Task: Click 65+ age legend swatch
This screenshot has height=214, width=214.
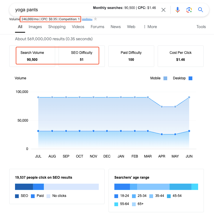Action: point(134,204)
